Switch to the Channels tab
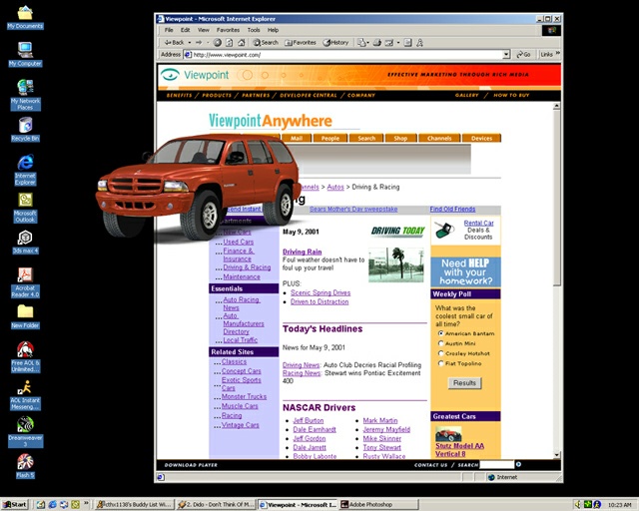 point(439,138)
